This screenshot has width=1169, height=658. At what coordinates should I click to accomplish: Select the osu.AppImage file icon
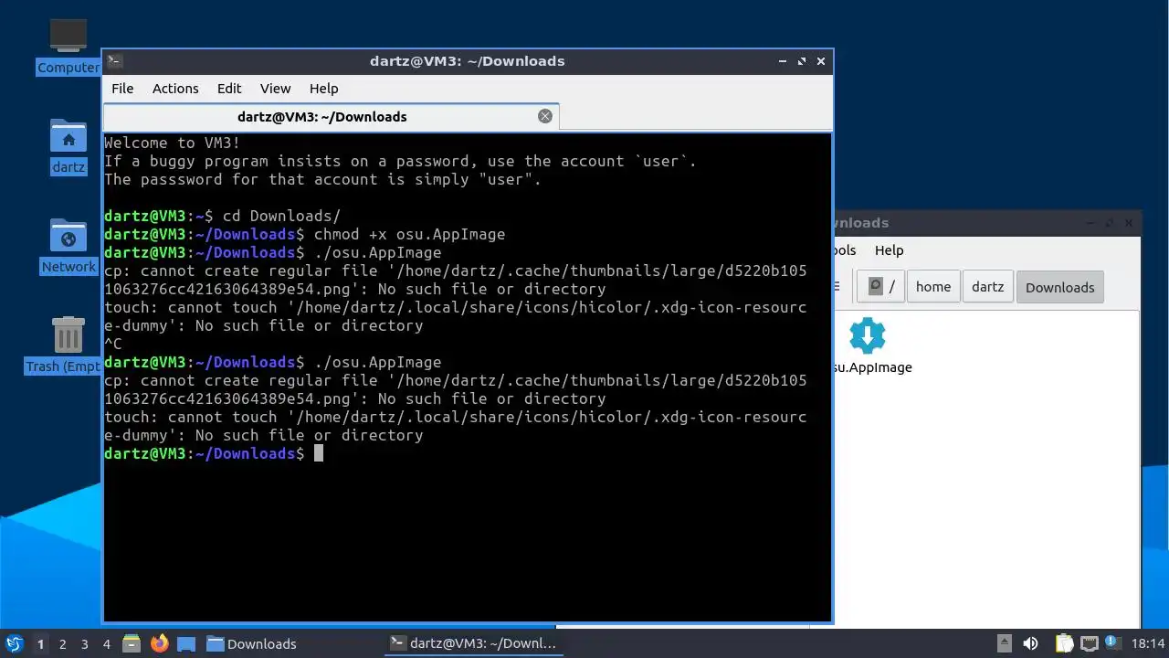coord(867,335)
